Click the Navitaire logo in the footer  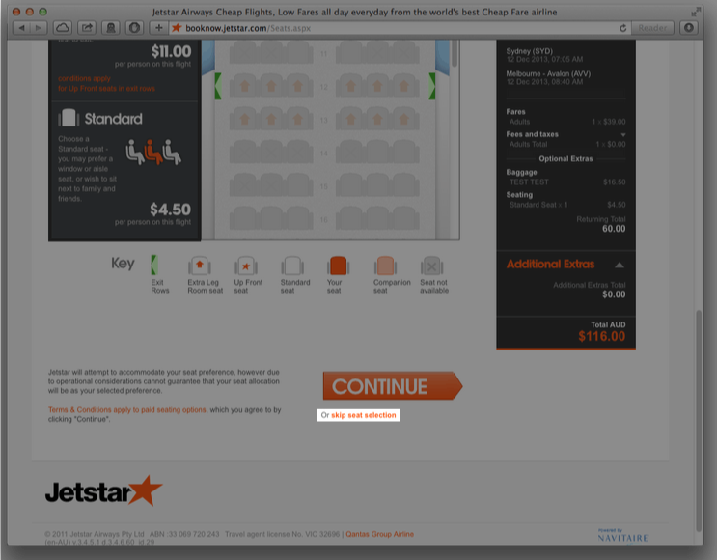[x=622, y=536]
